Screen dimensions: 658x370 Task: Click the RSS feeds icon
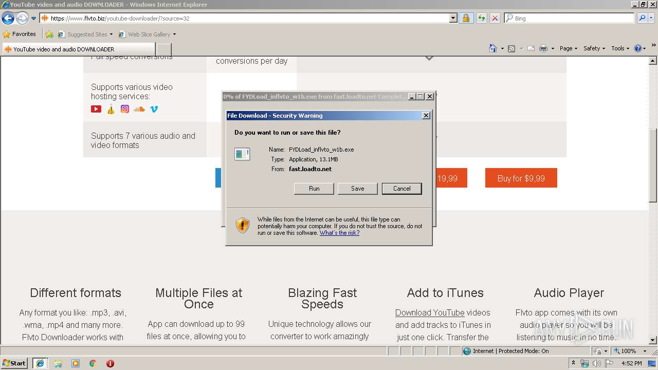(x=511, y=48)
